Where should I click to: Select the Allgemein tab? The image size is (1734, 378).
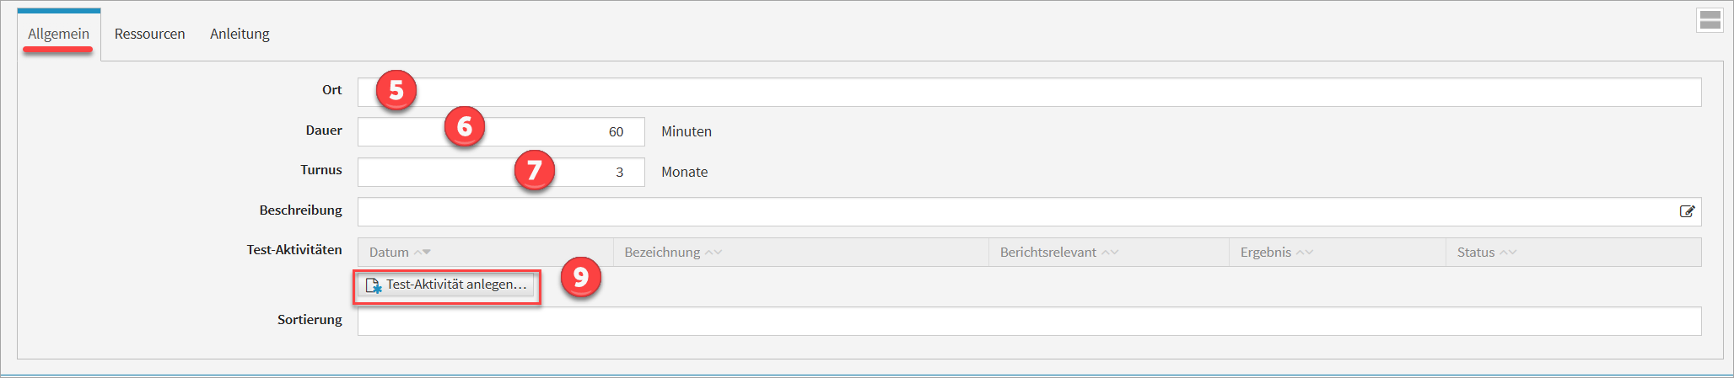[x=58, y=34]
